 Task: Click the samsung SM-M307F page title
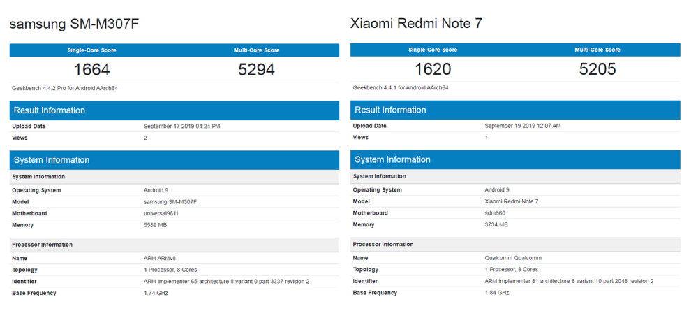tap(74, 24)
